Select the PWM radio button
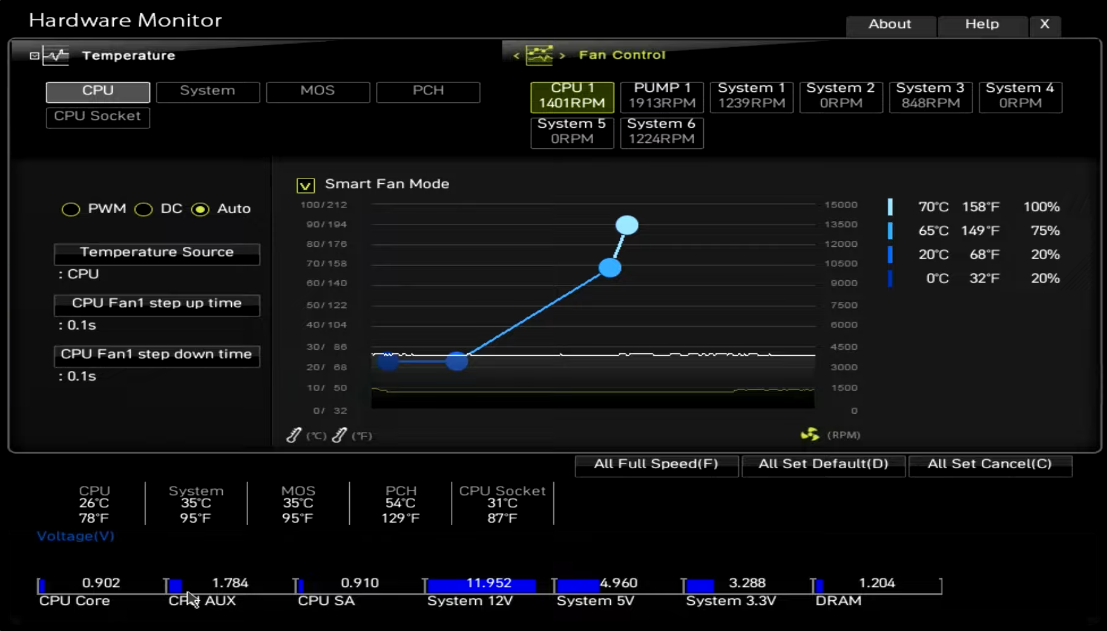The image size is (1107, 631). (x=71, y=209)
